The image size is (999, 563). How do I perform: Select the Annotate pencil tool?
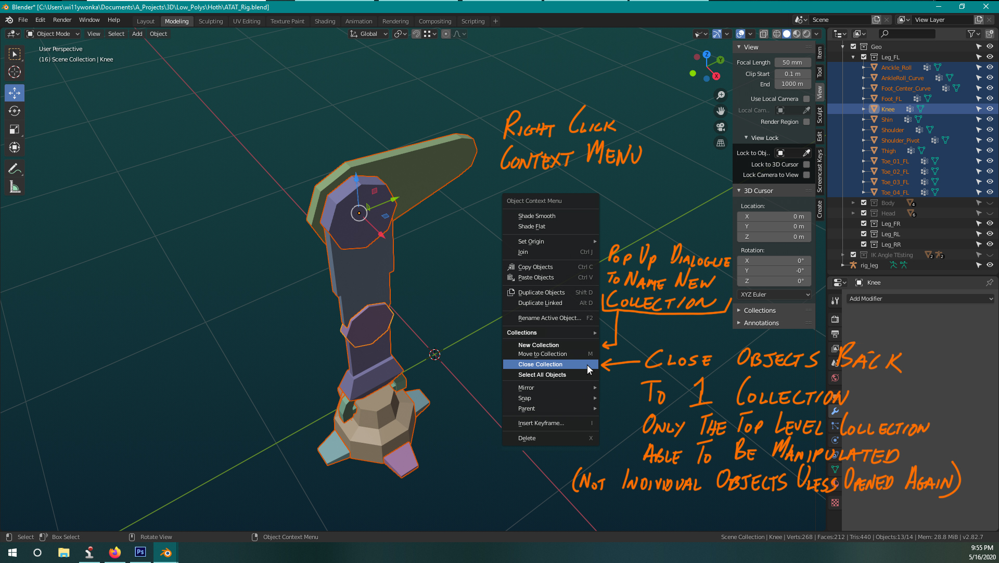point(15,169)
